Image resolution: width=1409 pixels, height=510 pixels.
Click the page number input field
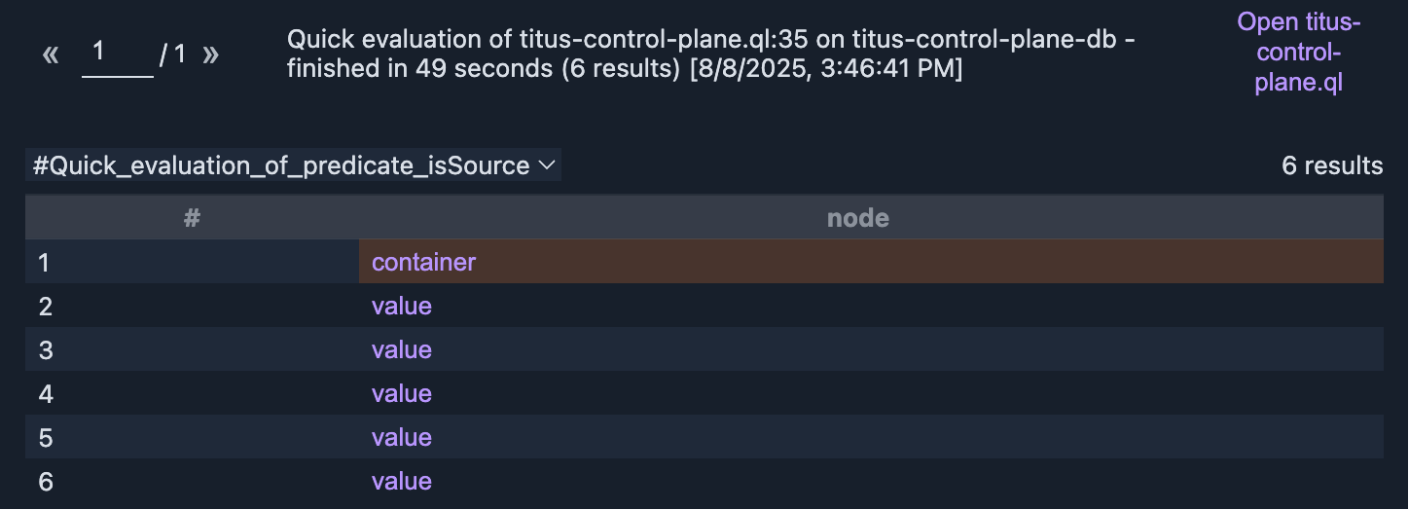coord(117,55)
